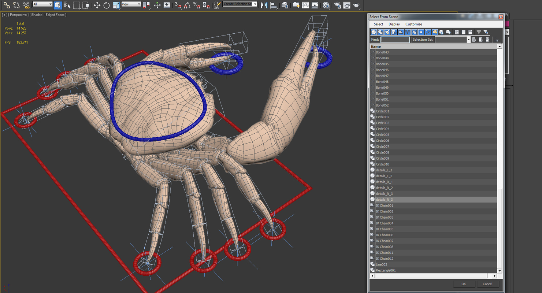Toggle Display Cameras filter

pyautogui.click(x=394, y=32)
